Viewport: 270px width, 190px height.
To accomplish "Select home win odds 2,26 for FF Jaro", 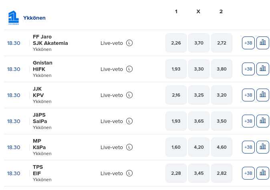I will (176, 43).
